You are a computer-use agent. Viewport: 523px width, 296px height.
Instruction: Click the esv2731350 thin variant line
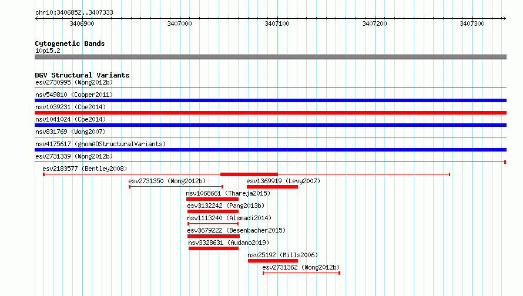(176, 187)
